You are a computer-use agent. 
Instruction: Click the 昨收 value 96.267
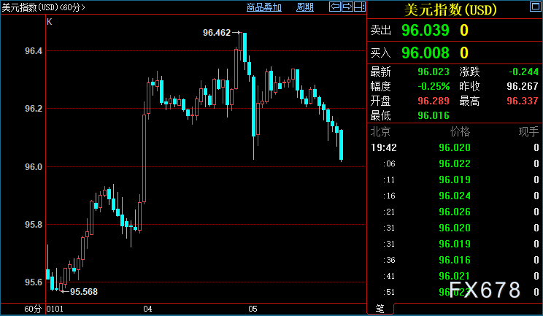pyautogui.click(x=523, y=86)
